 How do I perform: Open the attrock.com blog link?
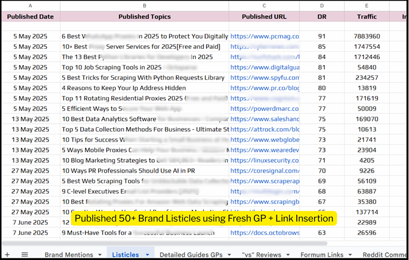[265, 129]
